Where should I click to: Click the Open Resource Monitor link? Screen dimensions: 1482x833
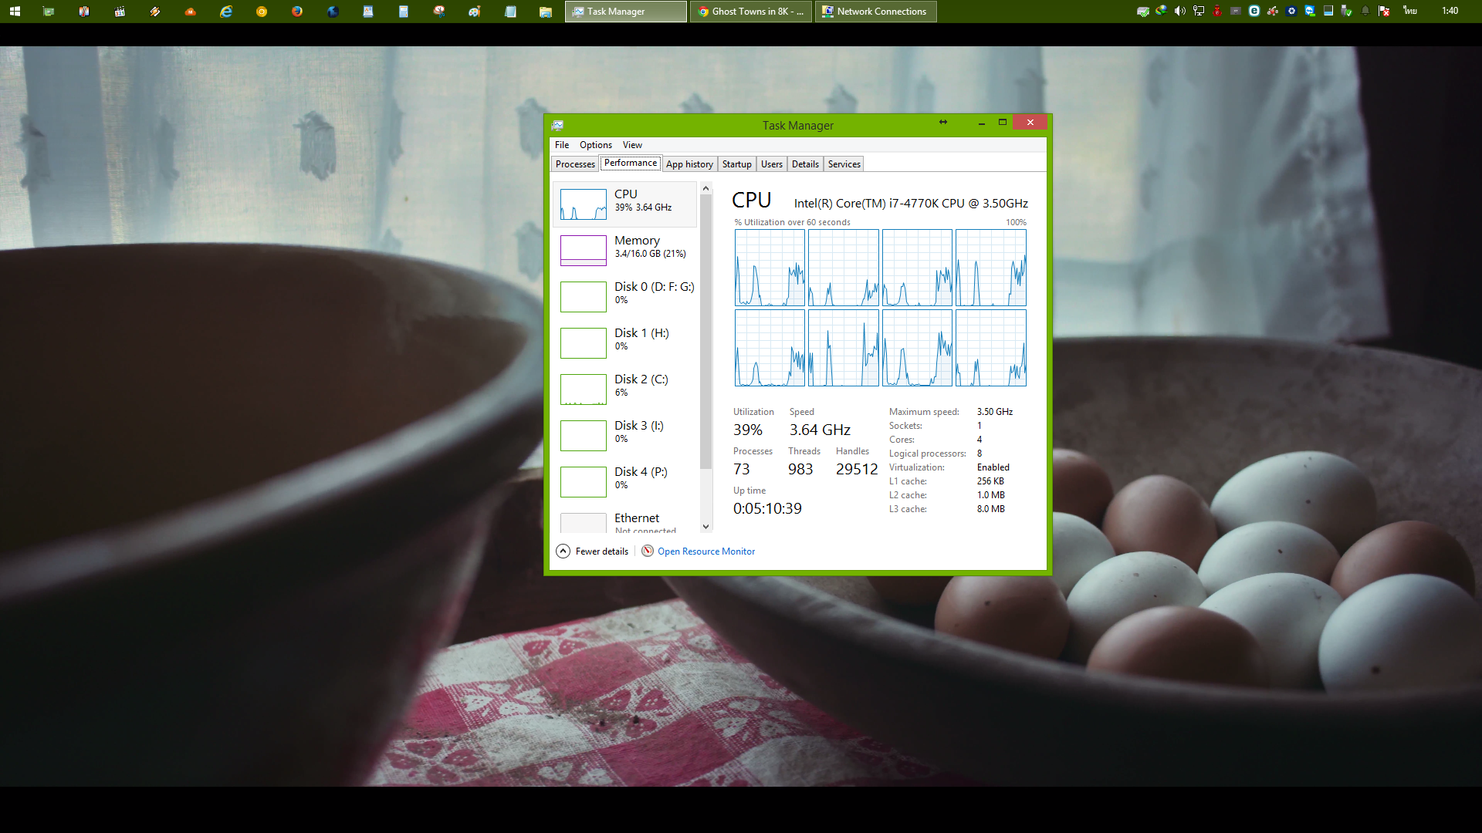(706, 551)
